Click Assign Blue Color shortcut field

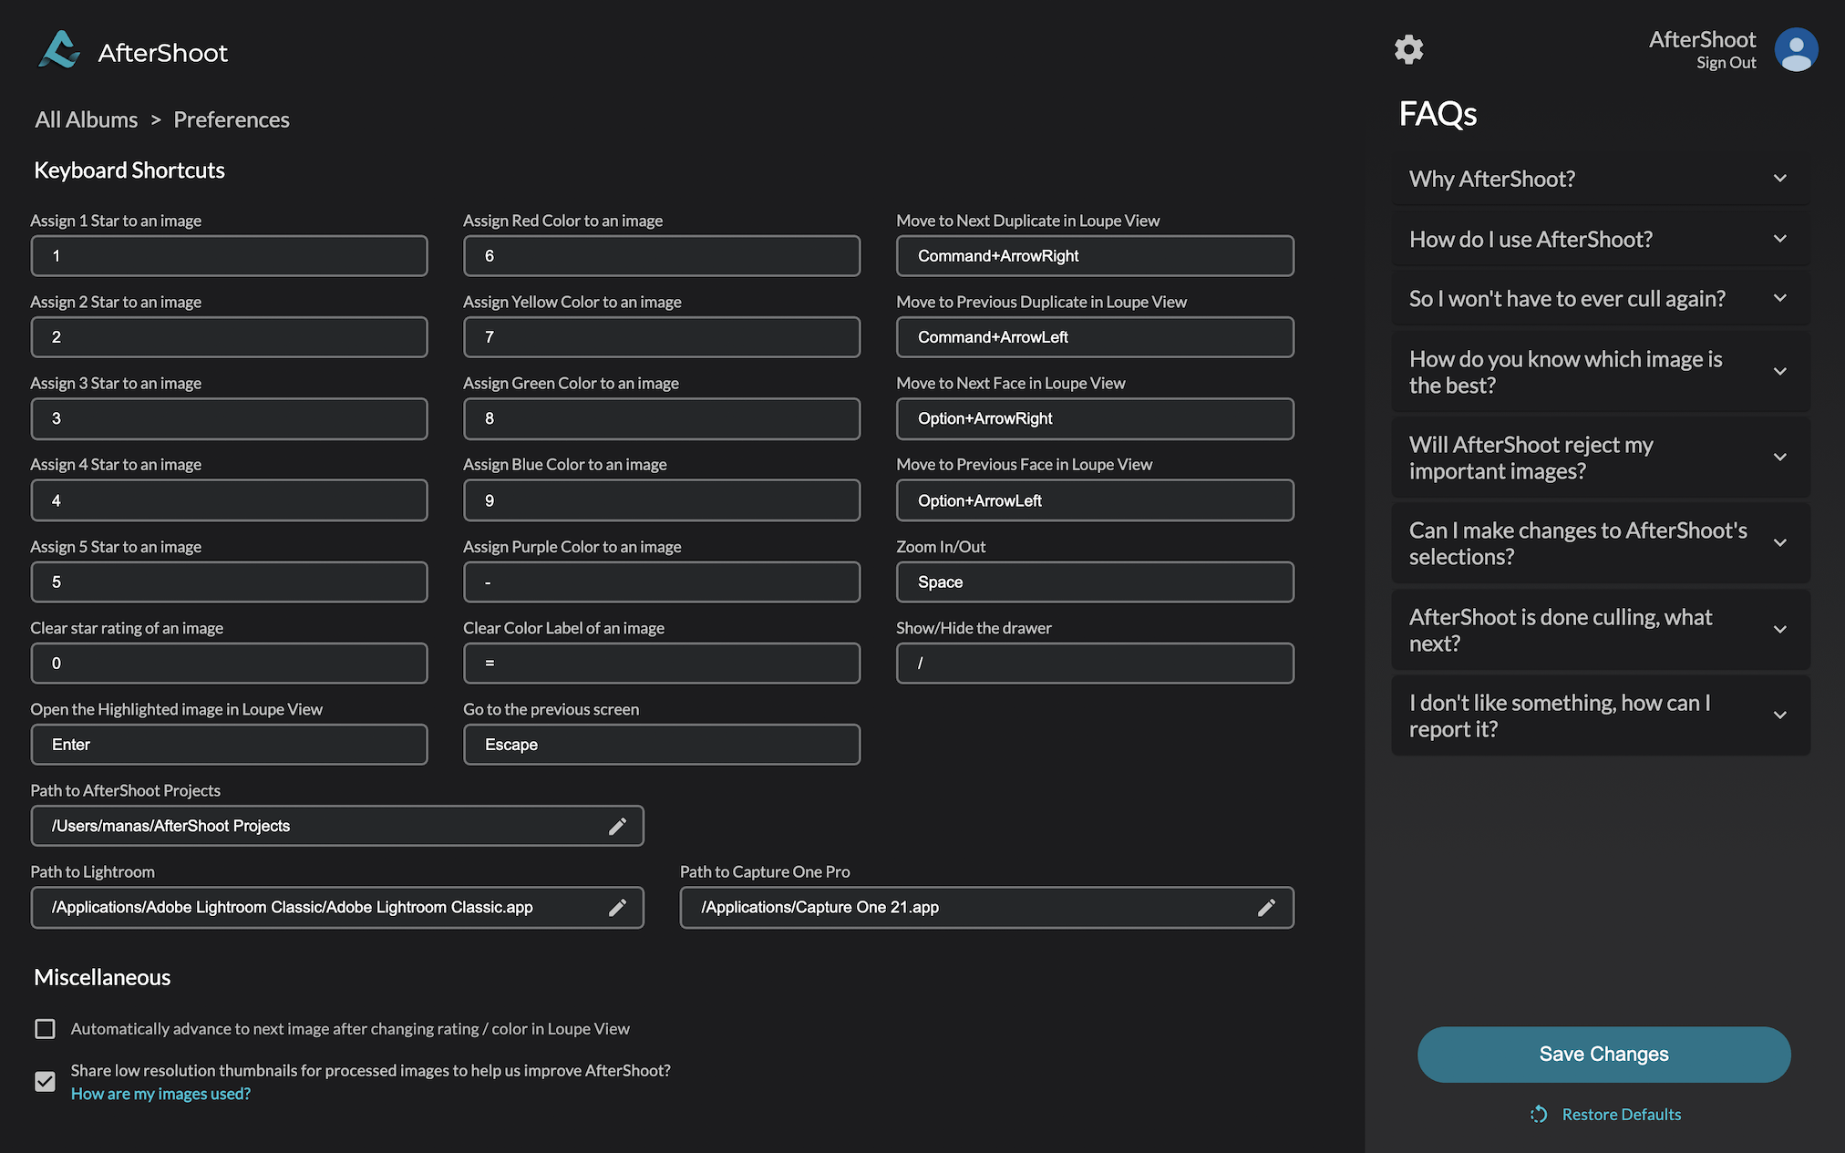[662, 500]
